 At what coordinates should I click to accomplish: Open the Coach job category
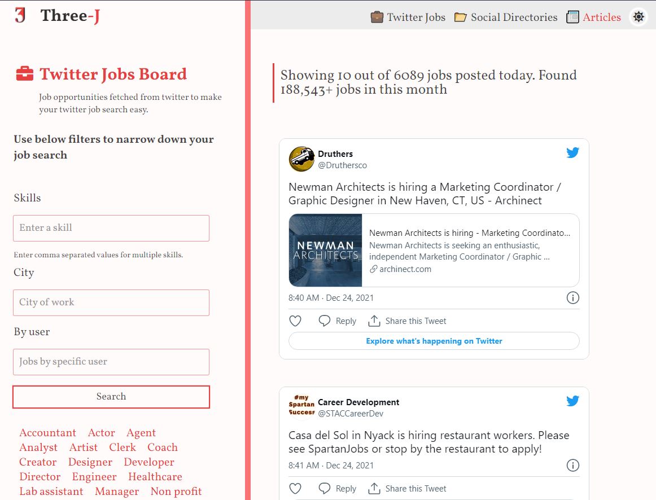pos(163,448)
